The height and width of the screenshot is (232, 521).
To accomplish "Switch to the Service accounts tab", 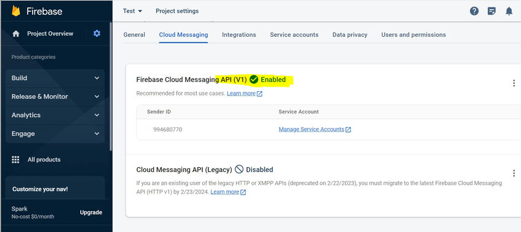I will pos(294,34).
